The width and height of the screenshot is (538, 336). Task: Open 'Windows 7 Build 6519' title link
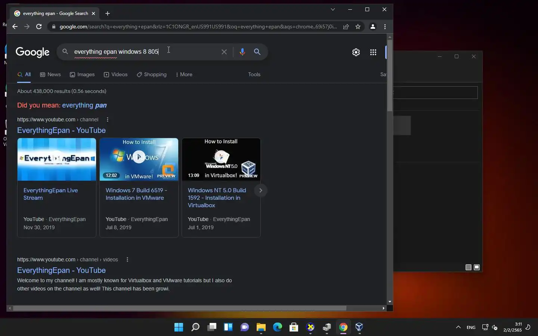pos(136,194)
